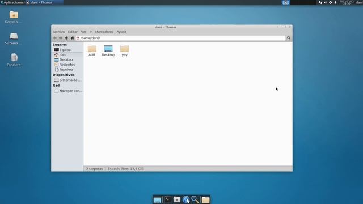Image resolution: width=363 pixels, height=204 pixels.
Task: Open the Editar menu
Action: coord(73,32)
